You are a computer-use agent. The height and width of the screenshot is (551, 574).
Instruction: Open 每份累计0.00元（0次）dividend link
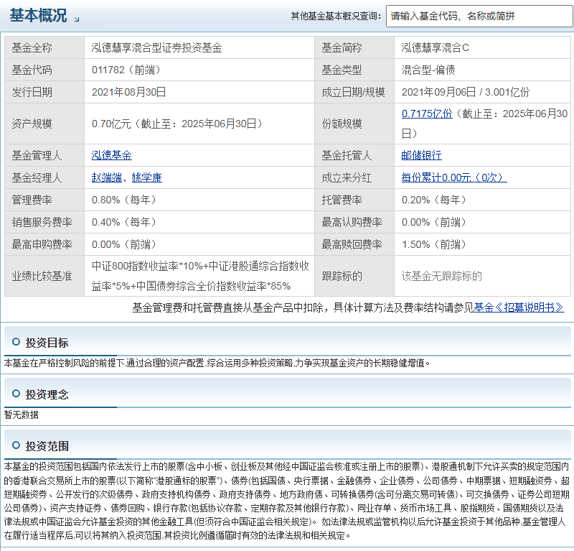pos(454,178)
